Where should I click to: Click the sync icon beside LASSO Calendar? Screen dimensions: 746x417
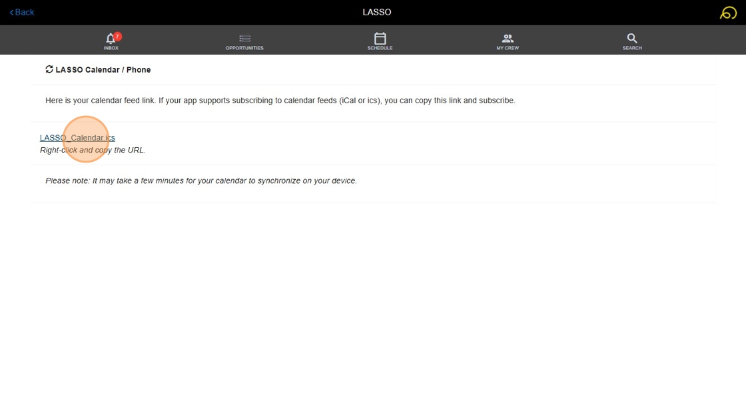(49, 69)
